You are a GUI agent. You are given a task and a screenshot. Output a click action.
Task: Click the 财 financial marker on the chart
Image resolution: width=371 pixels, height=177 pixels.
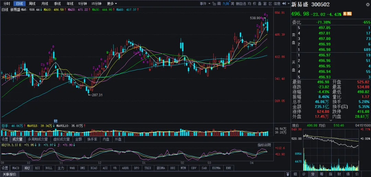point(56,121)
